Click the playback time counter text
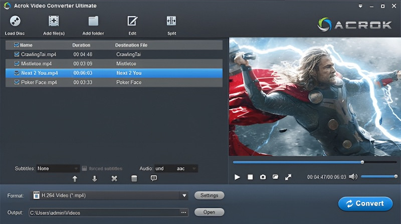 326,177
